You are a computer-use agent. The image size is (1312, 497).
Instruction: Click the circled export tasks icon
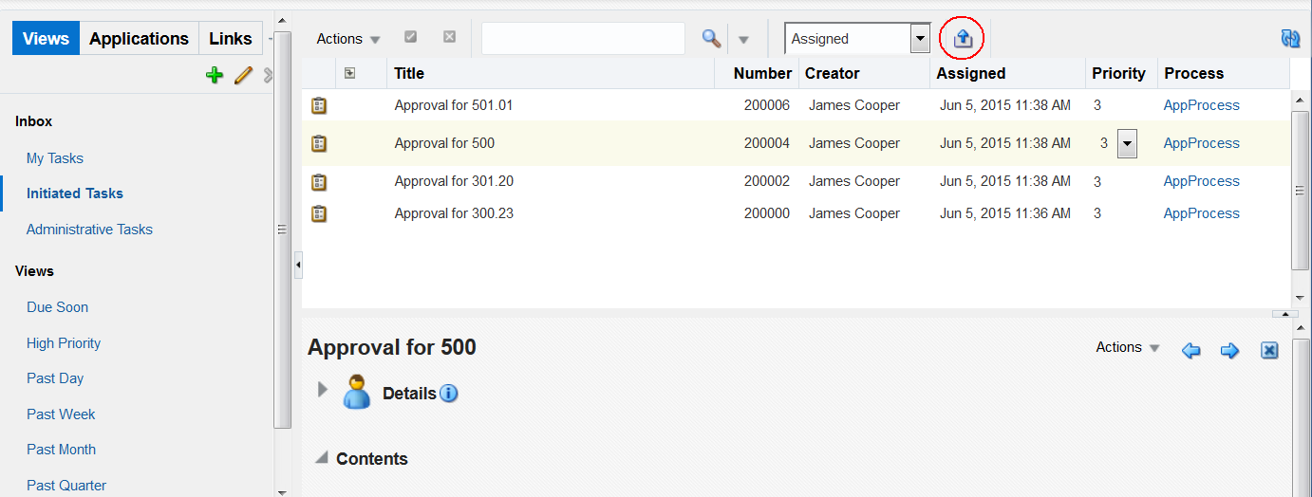963,38
